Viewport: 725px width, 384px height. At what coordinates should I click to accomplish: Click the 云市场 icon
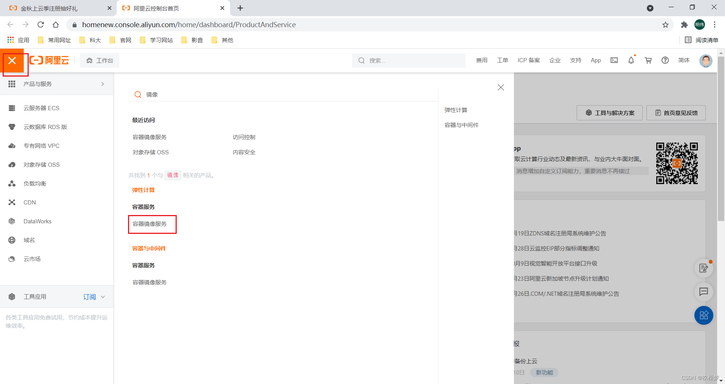click(x=12, y=259)
